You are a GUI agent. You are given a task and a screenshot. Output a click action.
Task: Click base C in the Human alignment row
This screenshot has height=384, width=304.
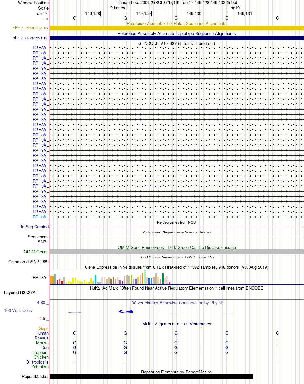pos(277,333)
